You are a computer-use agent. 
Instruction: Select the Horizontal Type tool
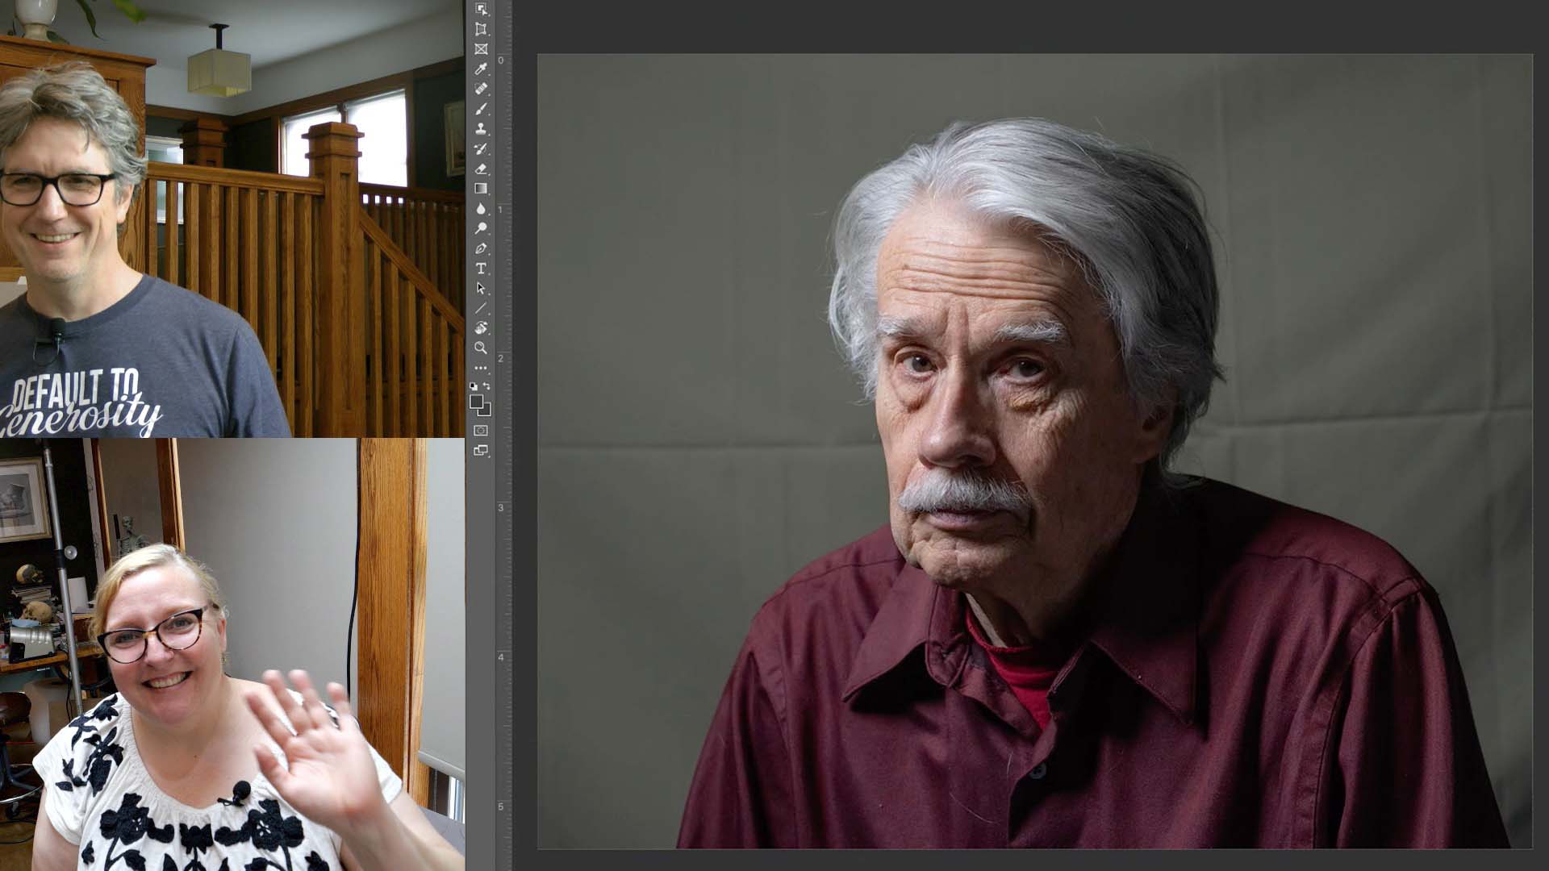481,269
